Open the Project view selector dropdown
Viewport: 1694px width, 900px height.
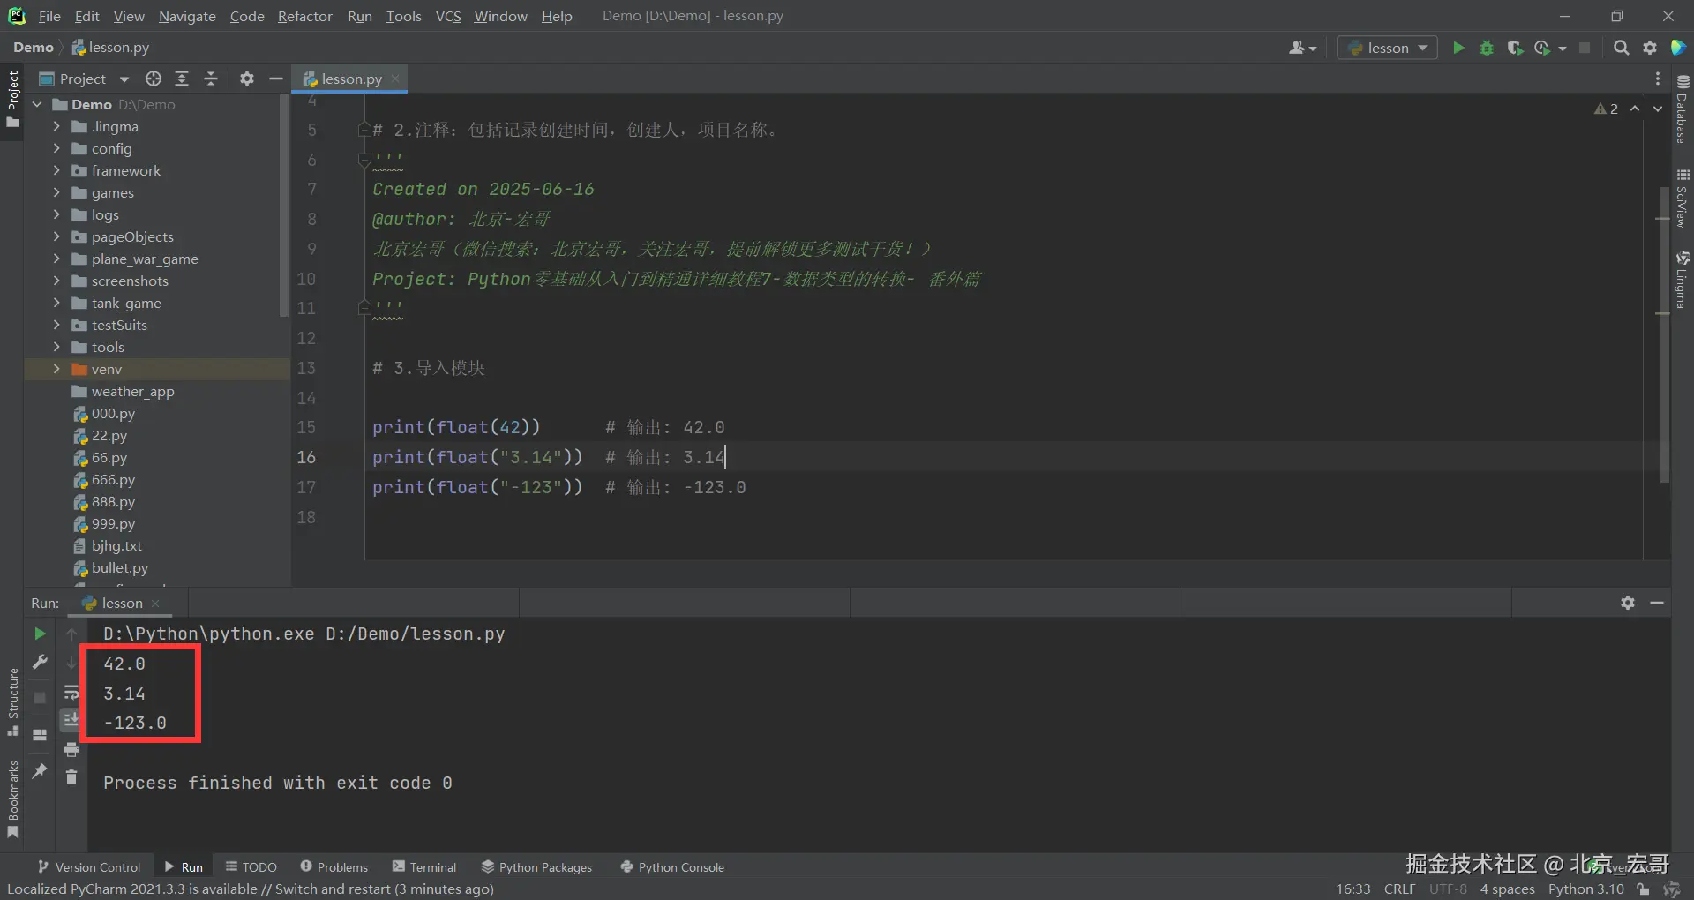coord(85,79)
